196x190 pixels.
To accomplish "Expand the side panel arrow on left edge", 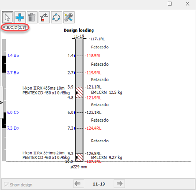I will [1, 103].
